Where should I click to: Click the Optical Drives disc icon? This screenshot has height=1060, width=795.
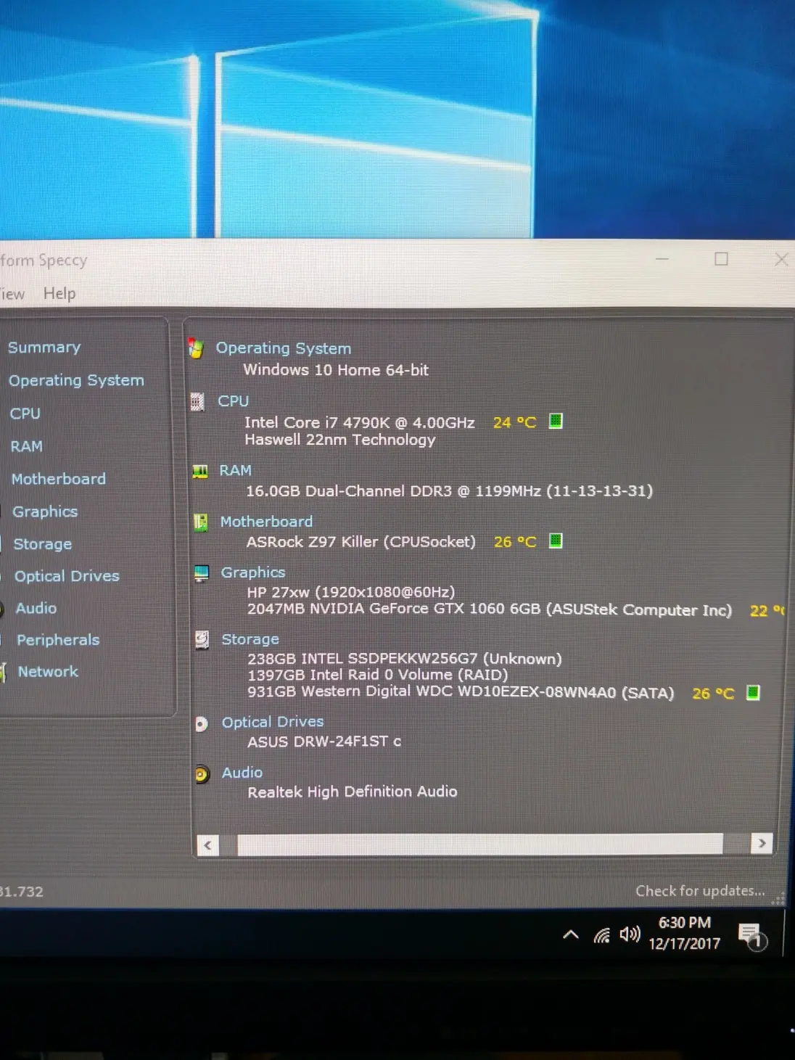click(202, 723)
